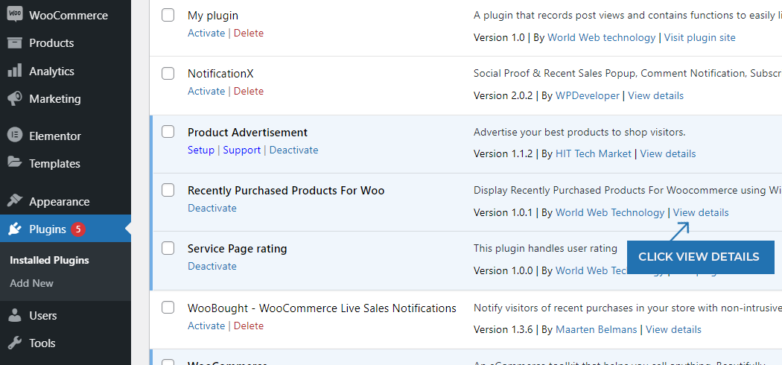782x365 pixels.
Task: Activate the NotificationX plugin
Action: [x=206, y=91]
